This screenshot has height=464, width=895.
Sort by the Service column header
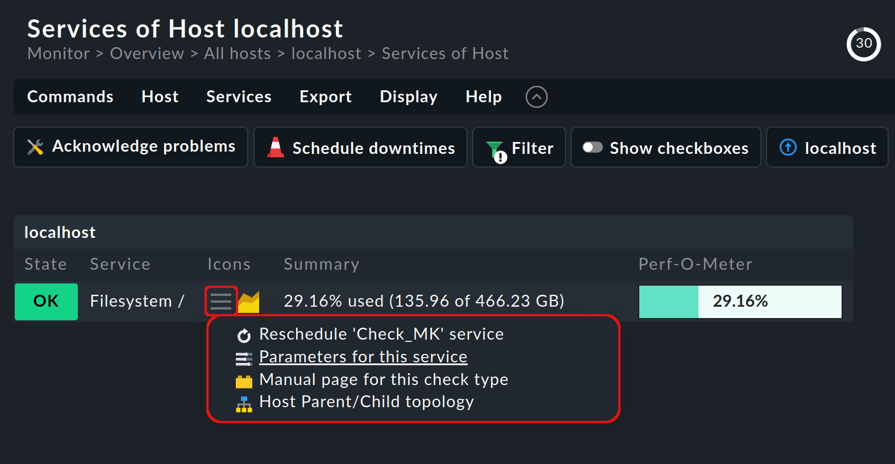click(x=120, y=264)
